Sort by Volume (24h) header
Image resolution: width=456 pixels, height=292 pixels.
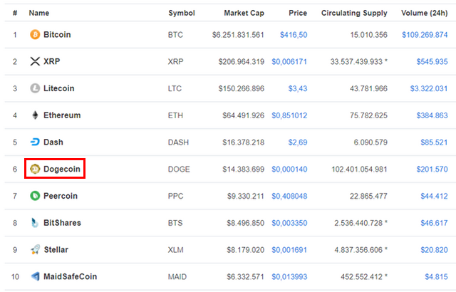point(425,13)
